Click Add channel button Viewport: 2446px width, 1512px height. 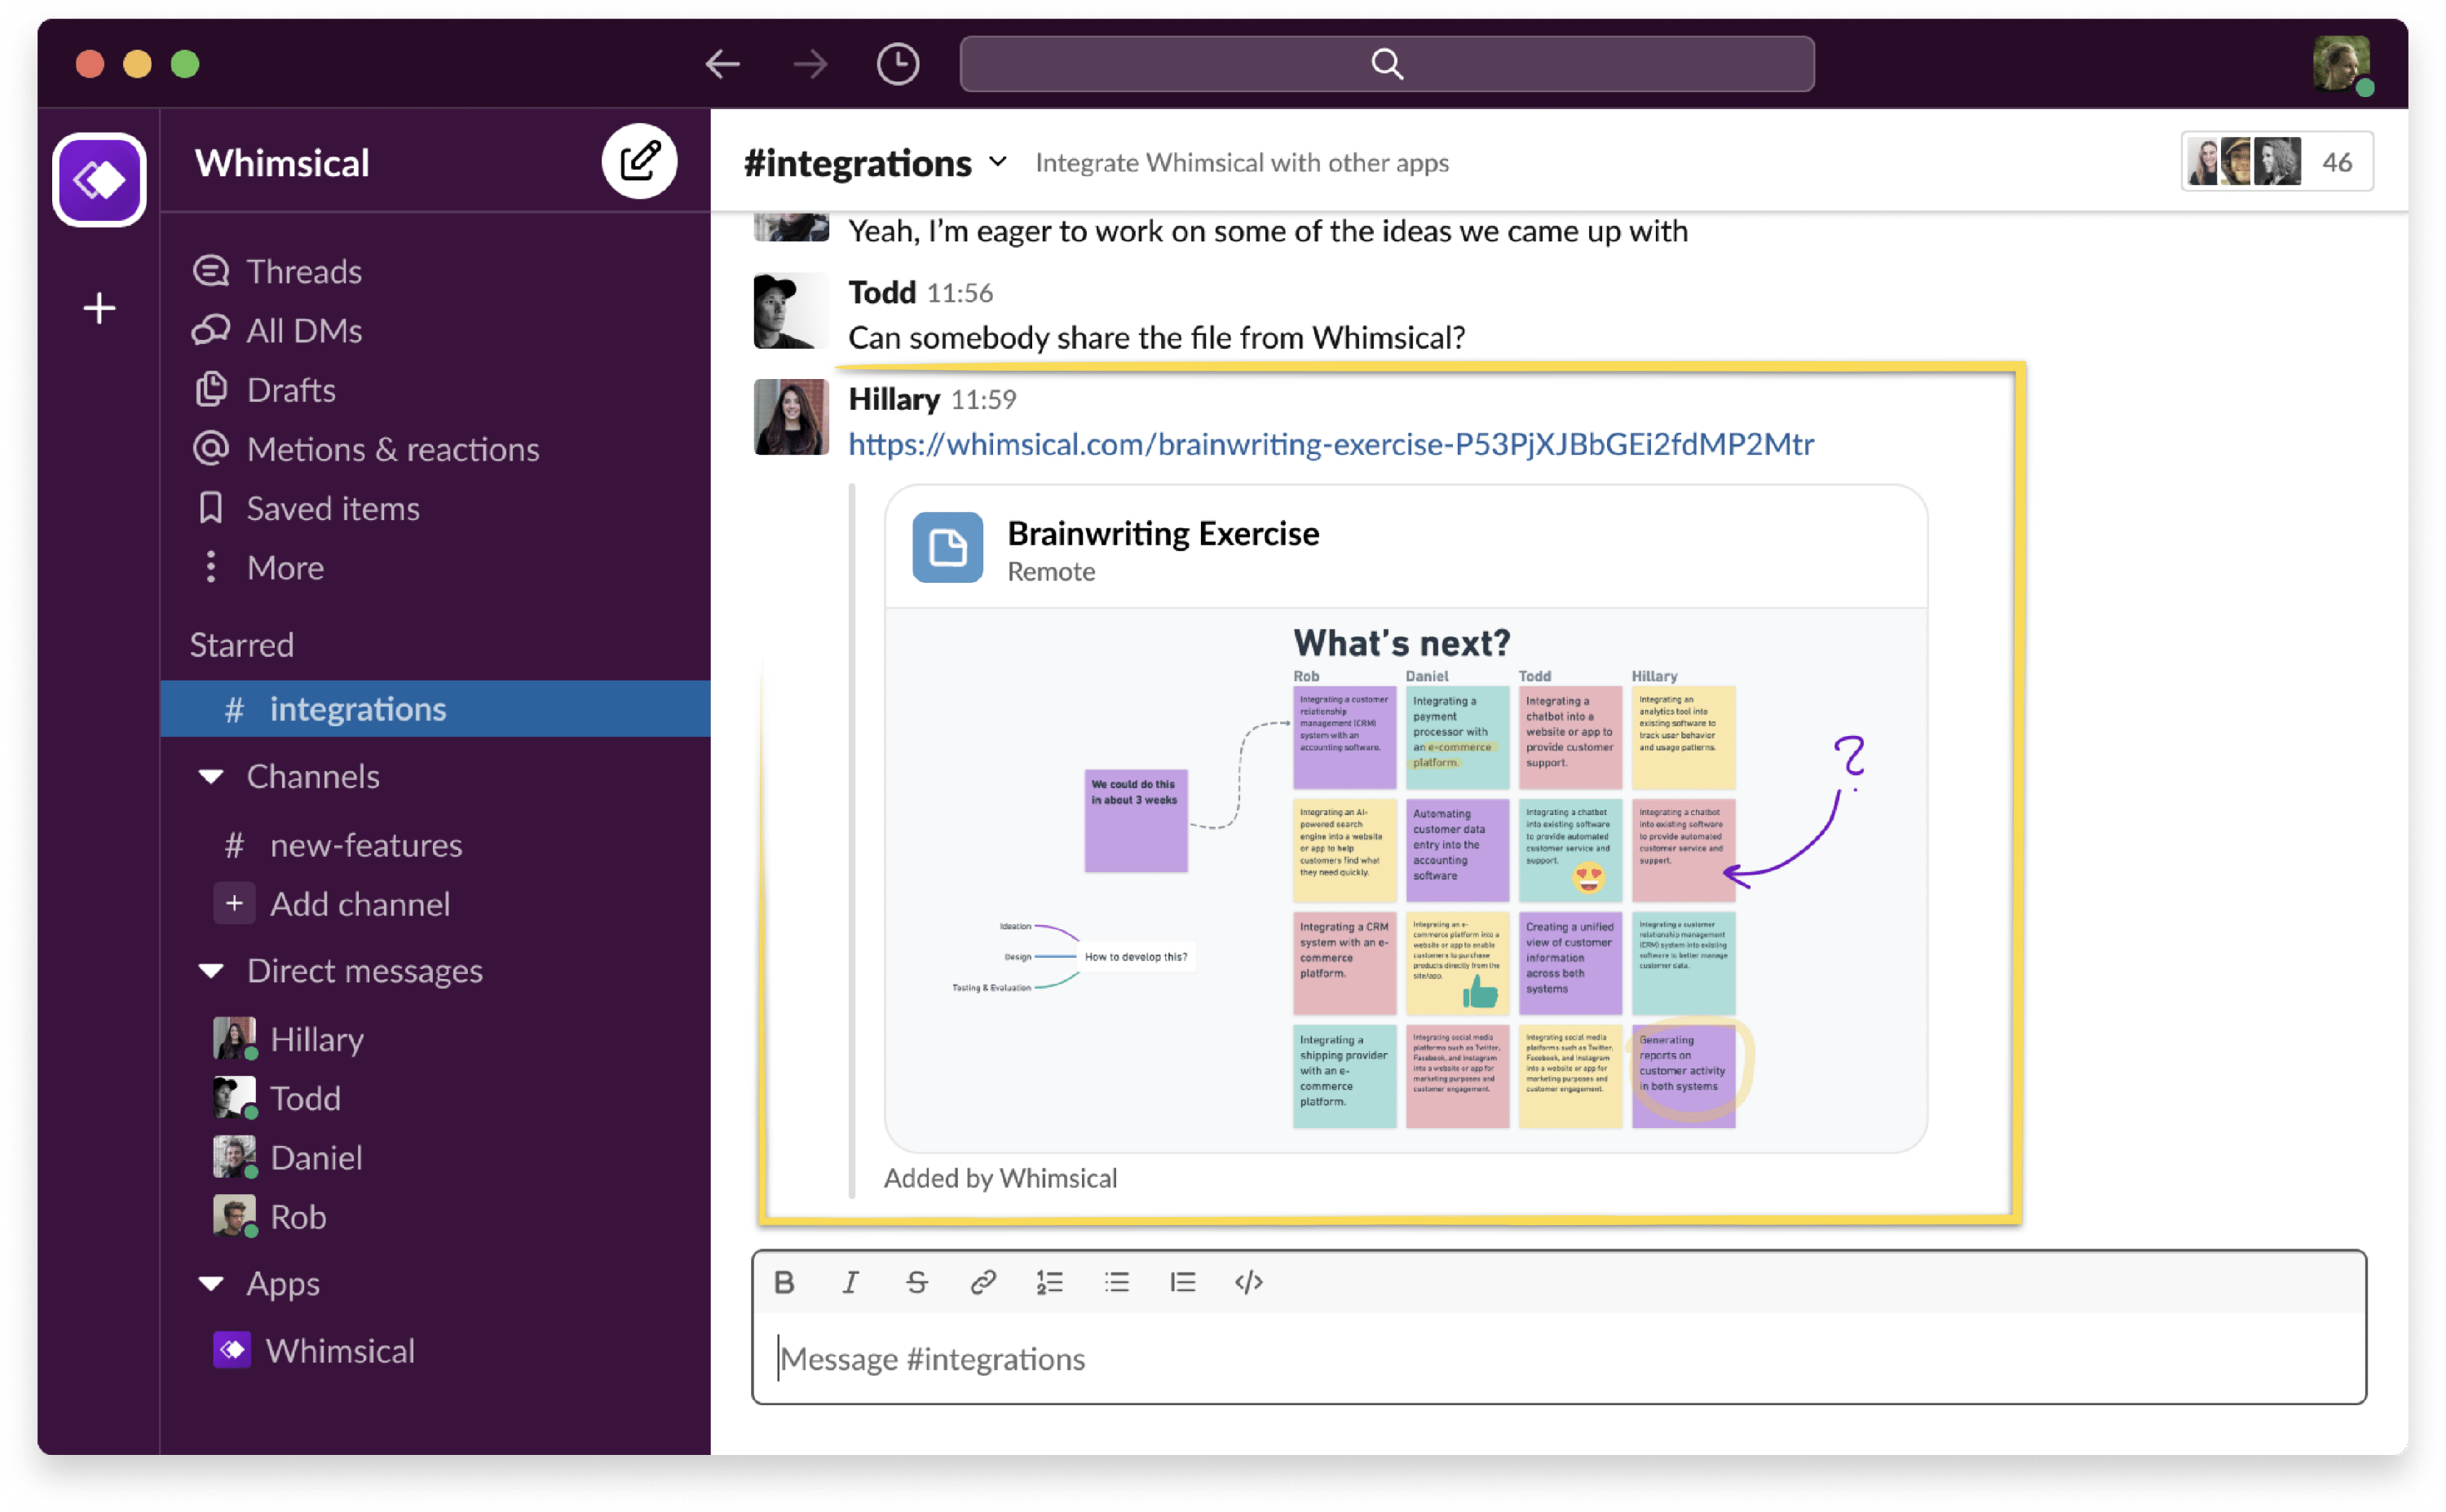(x=359, y=904)
